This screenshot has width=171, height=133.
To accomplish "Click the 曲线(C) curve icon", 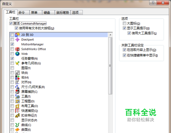I will click(x=17, y=125).
